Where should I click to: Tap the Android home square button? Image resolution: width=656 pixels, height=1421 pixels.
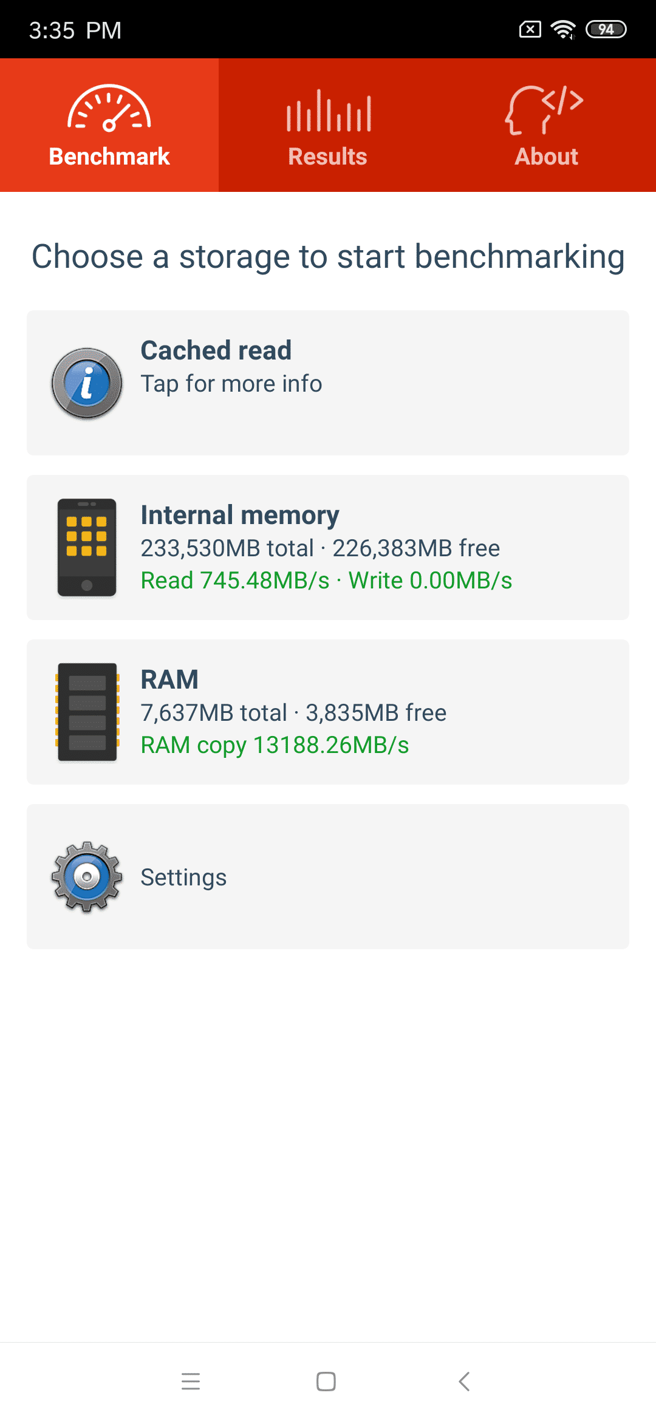tap(326, 1382)
